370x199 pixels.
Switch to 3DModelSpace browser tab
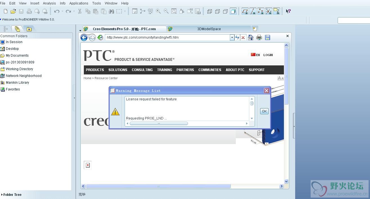(x=209, y=29)
